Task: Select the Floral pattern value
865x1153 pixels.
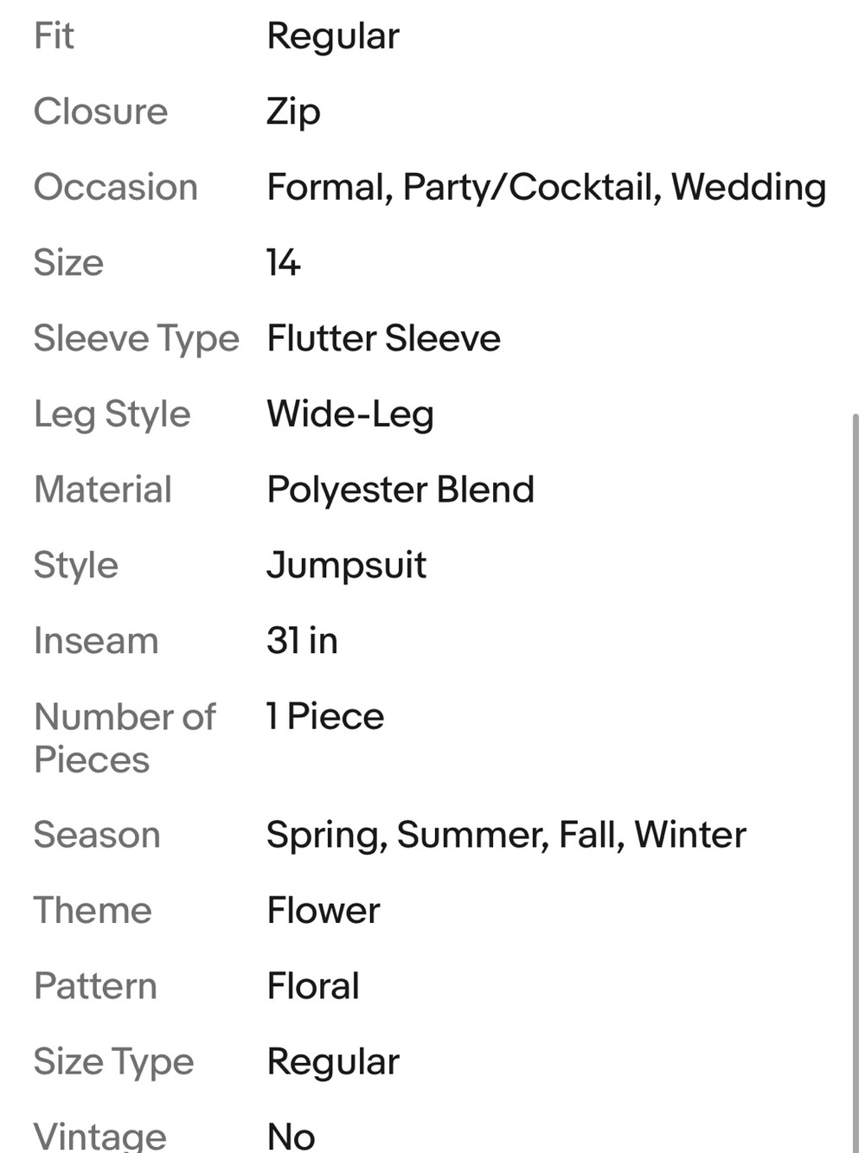Action: coord(313,986)
